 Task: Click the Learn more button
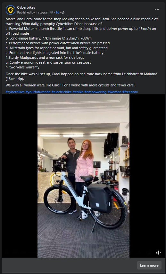point(149,265)
